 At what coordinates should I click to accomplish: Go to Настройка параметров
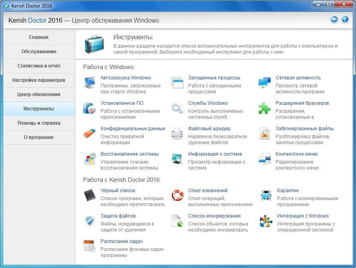(x=39, y=80)
